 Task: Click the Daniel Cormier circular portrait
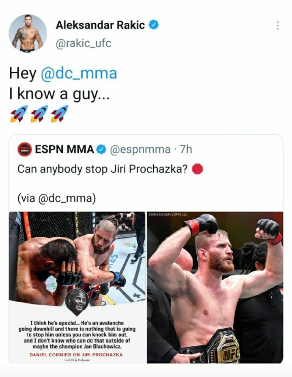(x=77, y=302)
